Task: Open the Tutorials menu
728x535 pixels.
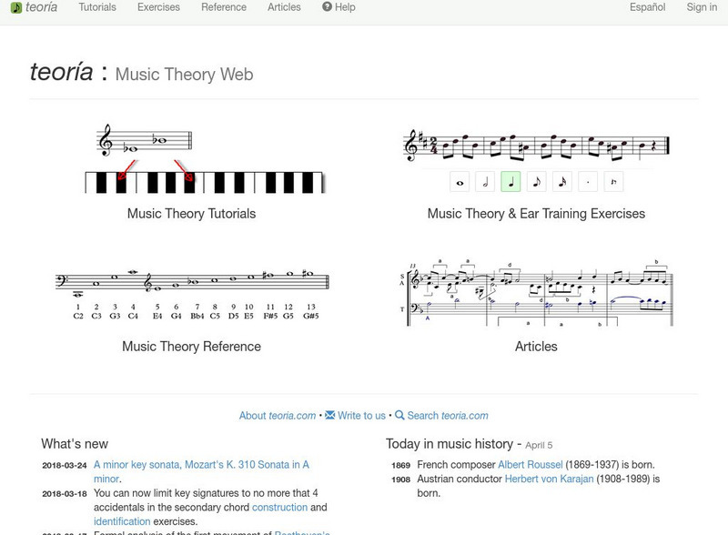Action: (x=97, y=7)
